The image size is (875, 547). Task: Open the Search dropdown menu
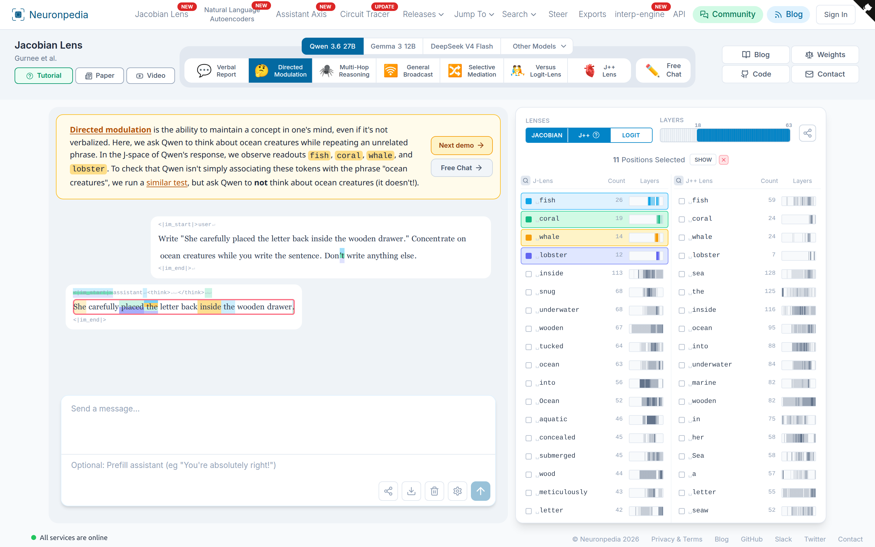click(x=519, y=14)
